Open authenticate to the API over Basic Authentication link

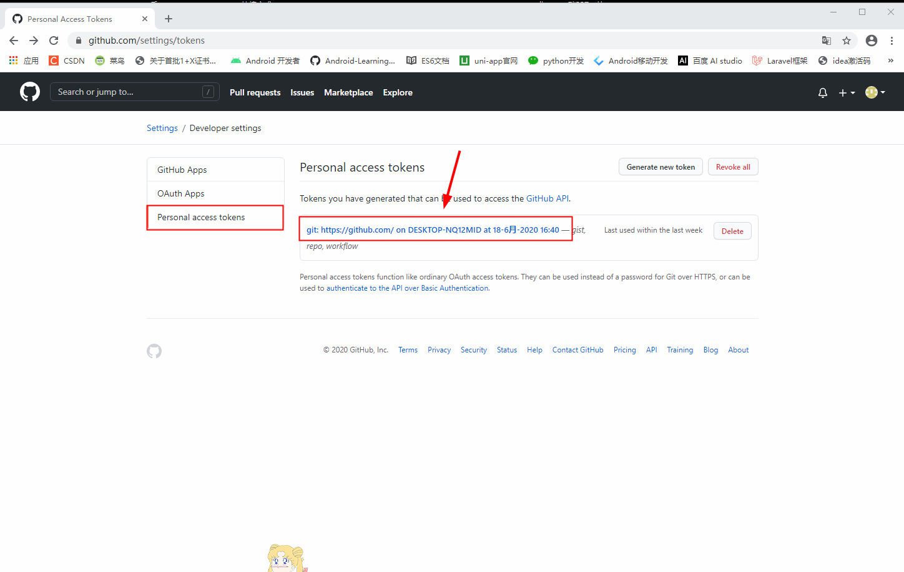click(x=408, y=288)
